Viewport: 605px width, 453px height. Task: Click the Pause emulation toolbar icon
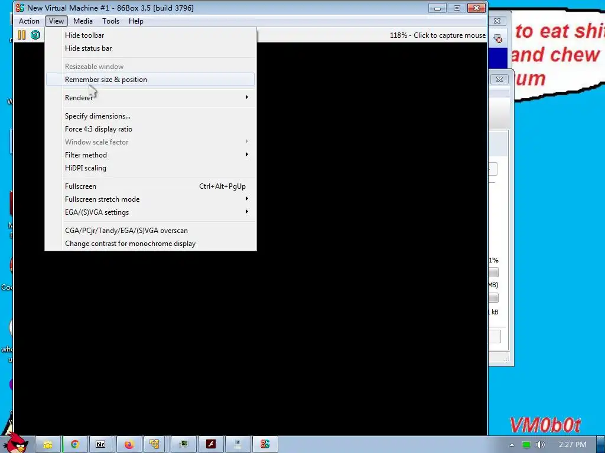[22, 35]
